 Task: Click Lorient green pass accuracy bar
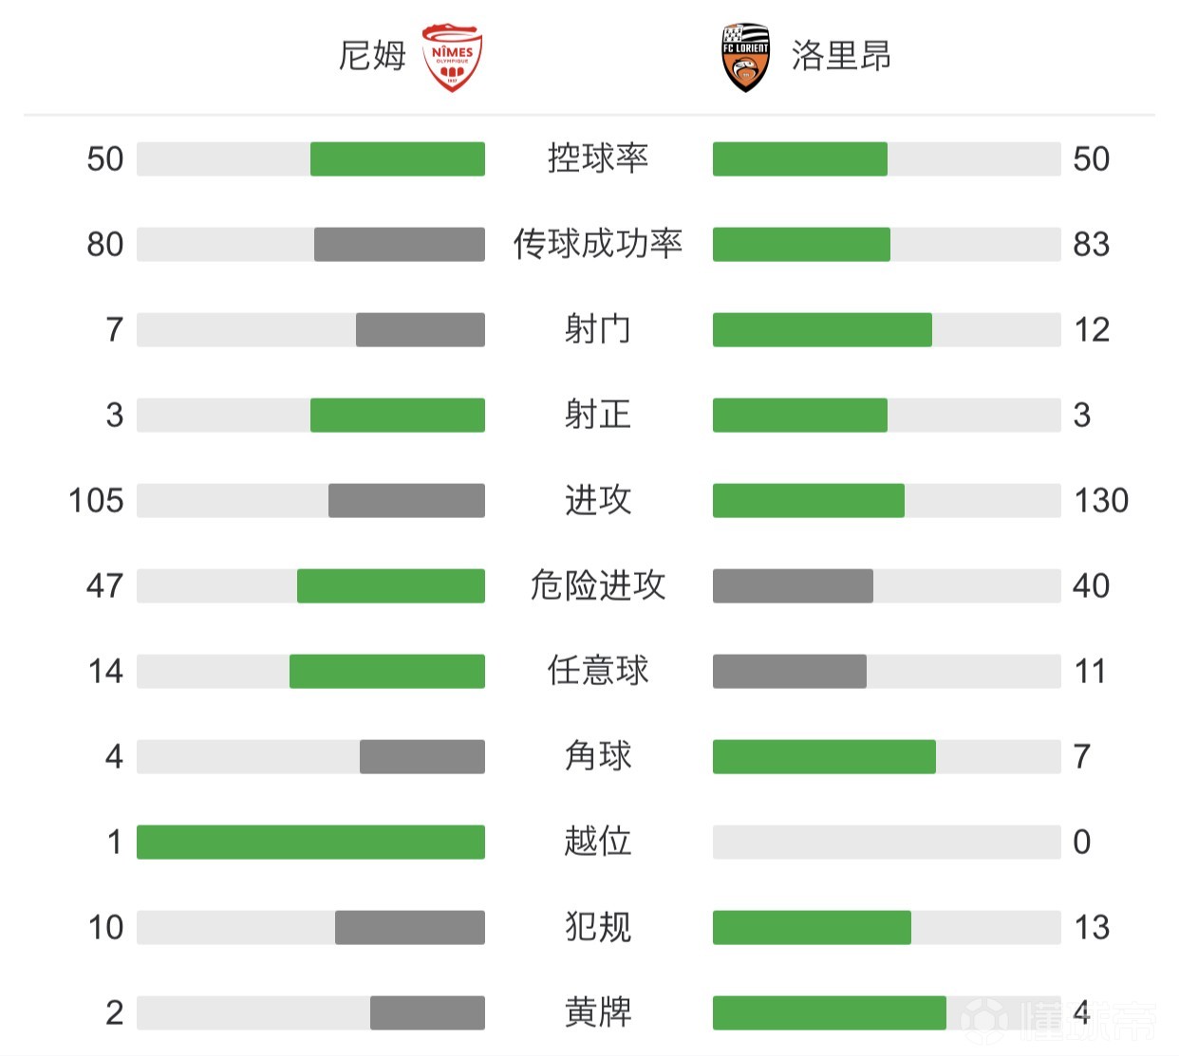point(801,244)
